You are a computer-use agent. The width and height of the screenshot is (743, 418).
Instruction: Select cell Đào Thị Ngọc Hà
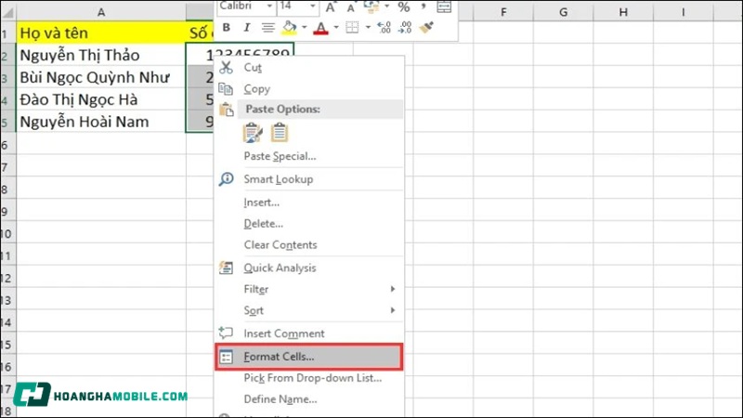point(101,99)
